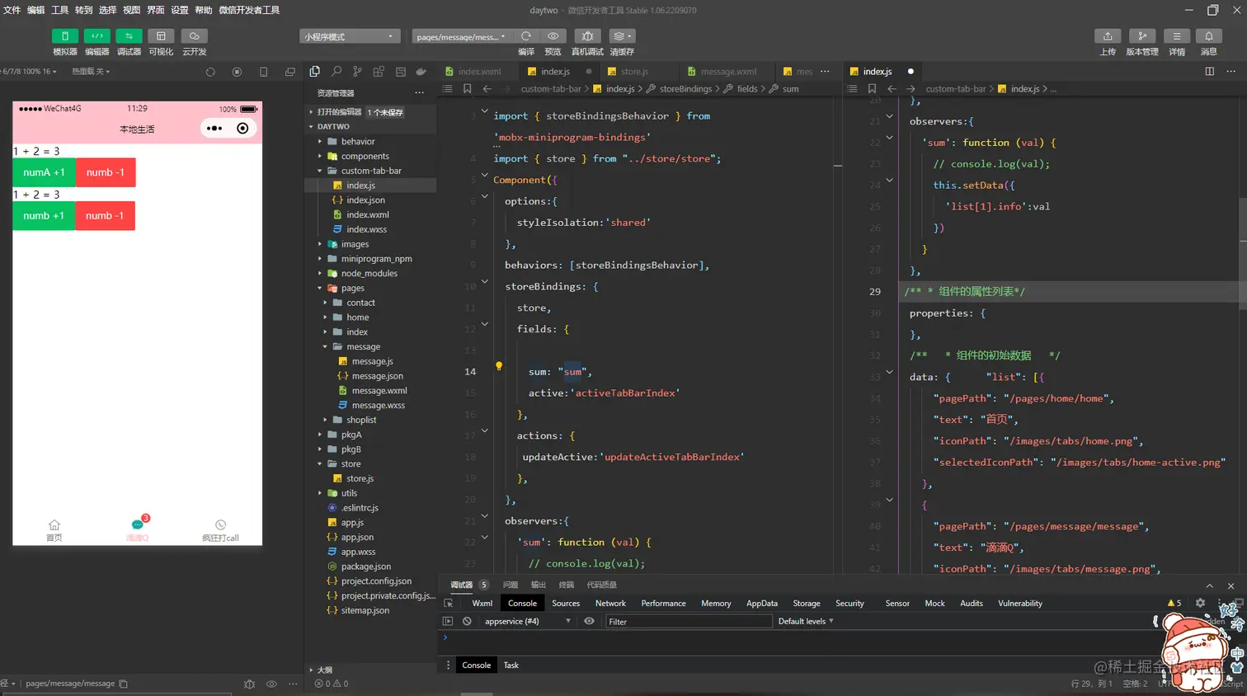The image size is (1247, 696).
Task: Switch to the Network tab in devtools
Action: [610, 603]
